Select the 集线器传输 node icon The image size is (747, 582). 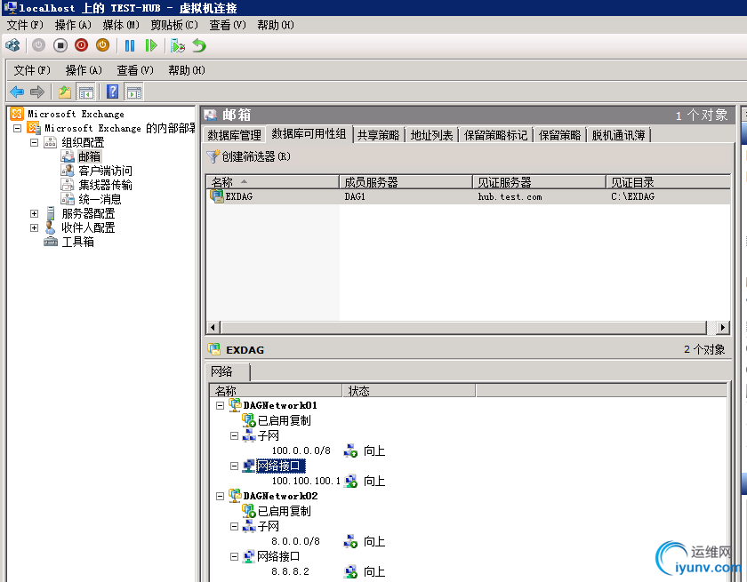point(68,185)
